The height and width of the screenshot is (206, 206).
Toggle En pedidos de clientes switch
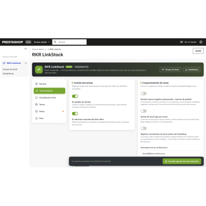pyautogui.click(x=75, y=96)
